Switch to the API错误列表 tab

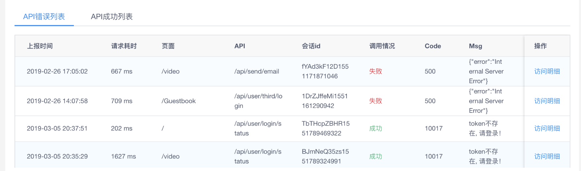[x=44, y=17]
